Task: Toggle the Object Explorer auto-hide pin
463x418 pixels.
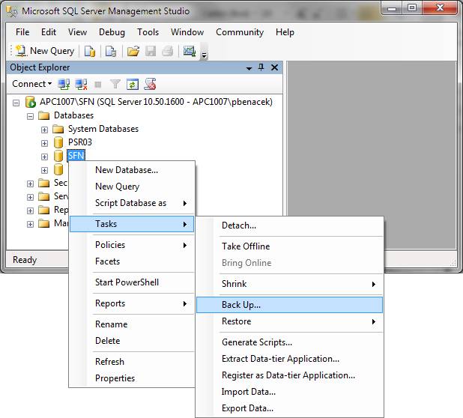Action: (x=261, y=67)
